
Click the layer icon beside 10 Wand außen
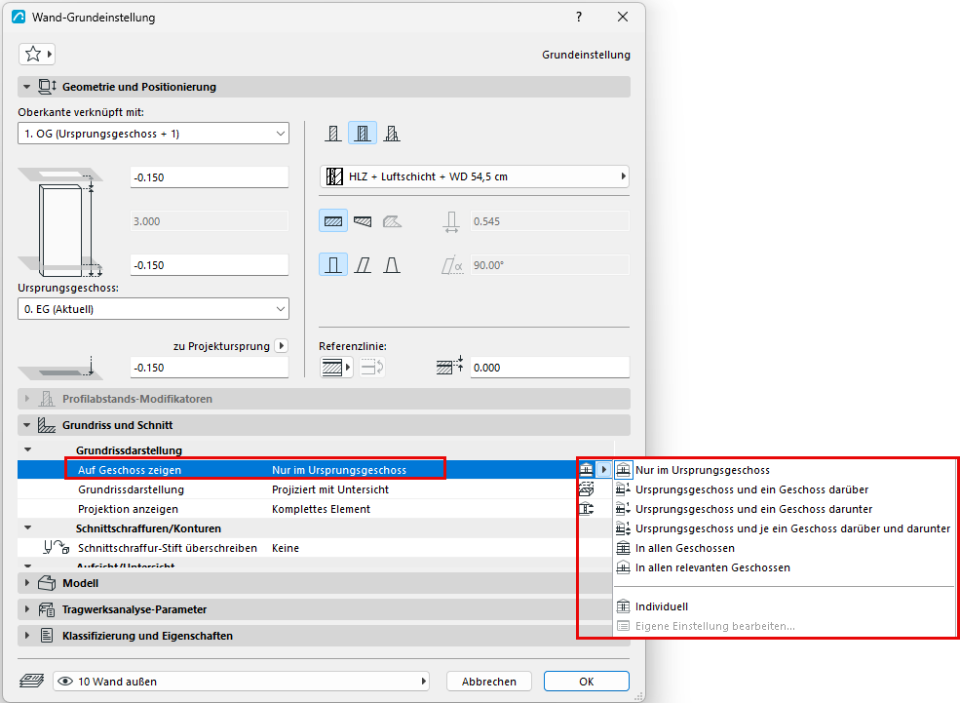tap(31, 681)
